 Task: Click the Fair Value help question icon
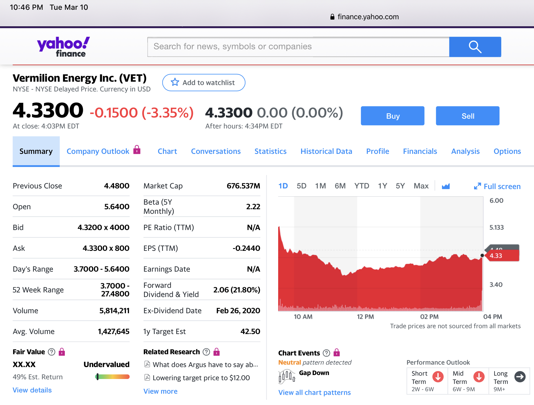(52, 352)
